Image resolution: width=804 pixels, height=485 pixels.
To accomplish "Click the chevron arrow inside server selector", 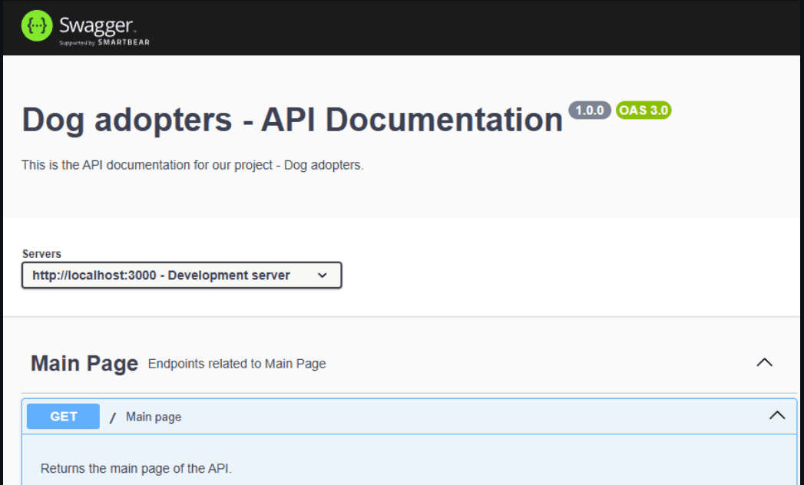I will coord(323,275).
